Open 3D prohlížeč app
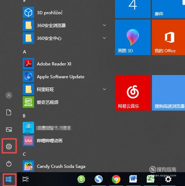The height and width of the screenshot is (186, 185). click(65, 12)
